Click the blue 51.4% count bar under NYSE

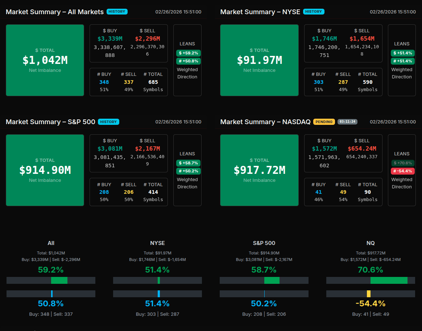[x=159, y=294]
